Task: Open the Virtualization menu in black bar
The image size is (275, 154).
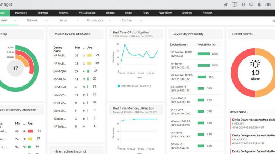Action: 87,13
